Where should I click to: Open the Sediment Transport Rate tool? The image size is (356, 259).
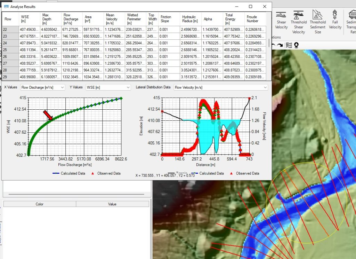click(351, 22)
